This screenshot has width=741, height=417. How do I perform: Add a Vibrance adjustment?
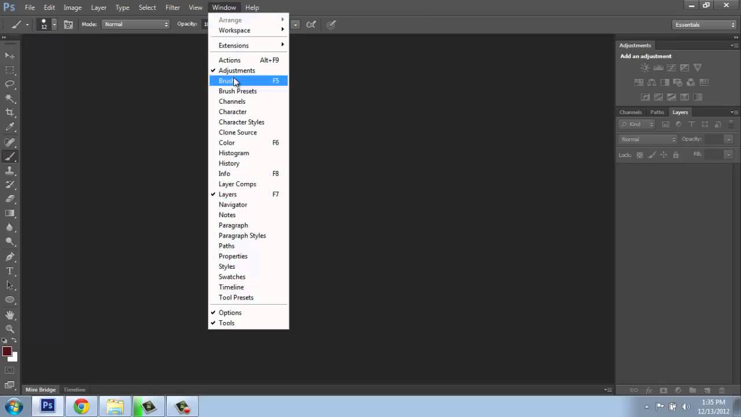[x=698, y=68]
